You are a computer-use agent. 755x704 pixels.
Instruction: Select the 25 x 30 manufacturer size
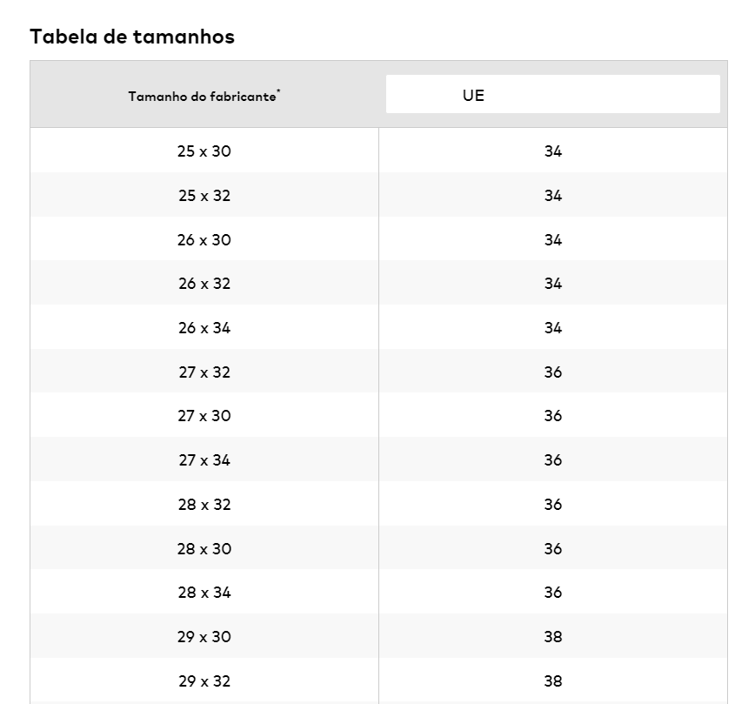click(204, 151)
